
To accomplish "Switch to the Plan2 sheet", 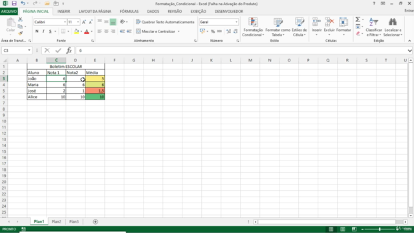I will (56, 221).
